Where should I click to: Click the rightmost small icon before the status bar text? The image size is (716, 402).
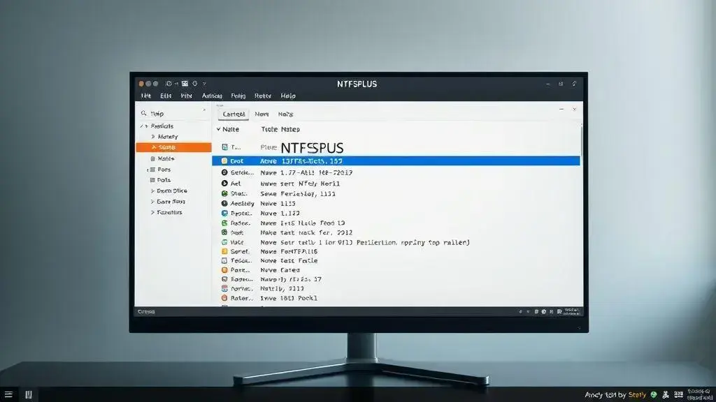click(559, 312)
